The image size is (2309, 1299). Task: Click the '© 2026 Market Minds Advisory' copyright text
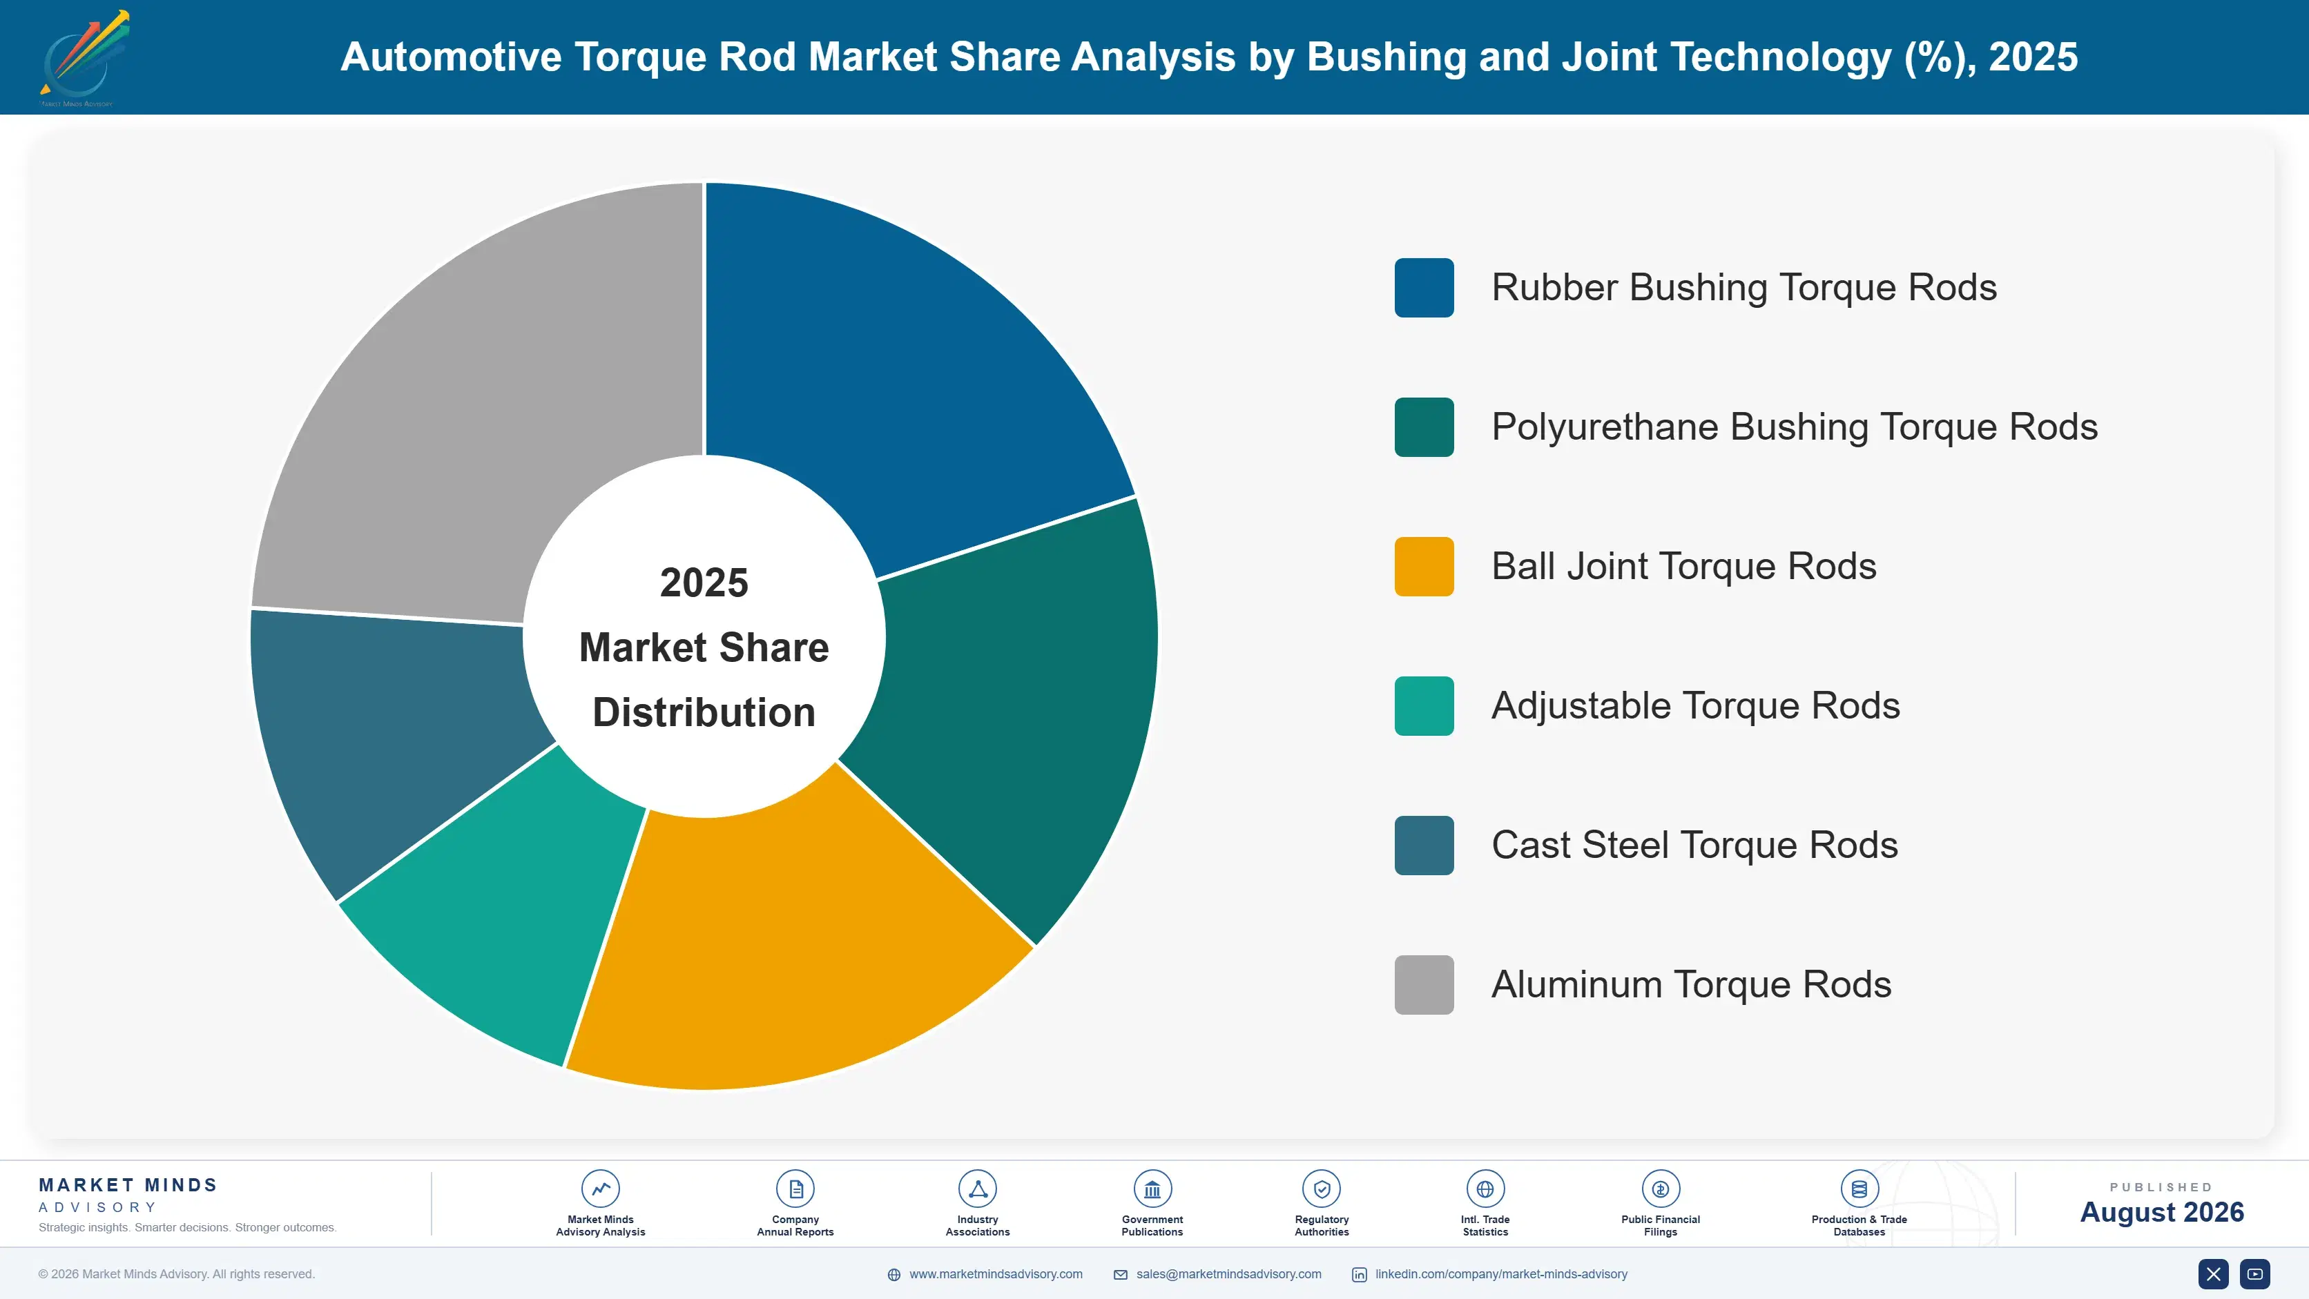pos(177,1274)
